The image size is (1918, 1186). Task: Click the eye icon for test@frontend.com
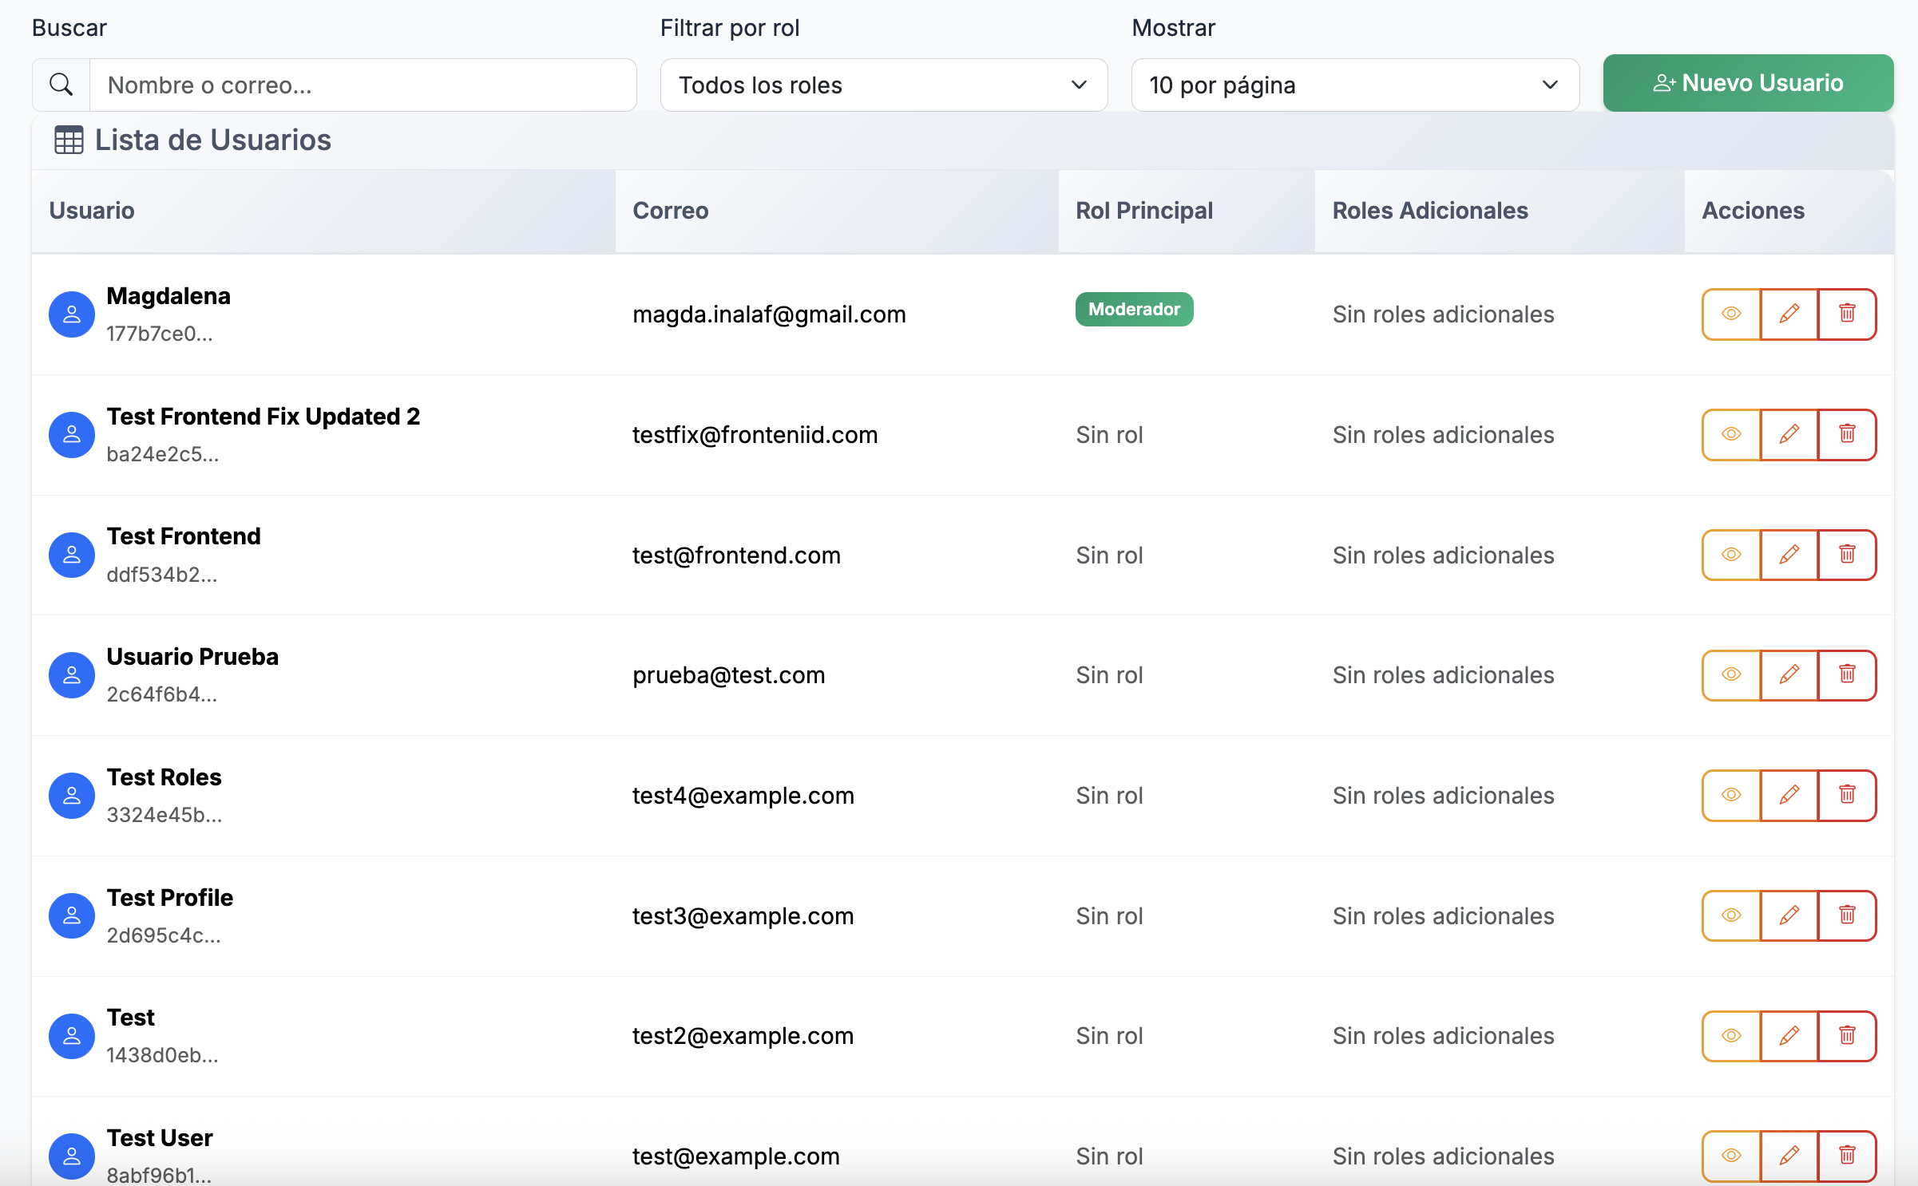tap(1731, 555)
